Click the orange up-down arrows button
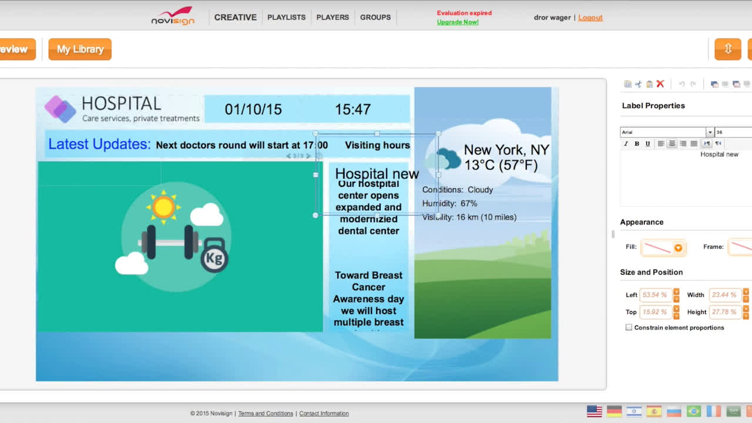Image resolution: width=752 pixels, height=423 pixels. point(727,49)
